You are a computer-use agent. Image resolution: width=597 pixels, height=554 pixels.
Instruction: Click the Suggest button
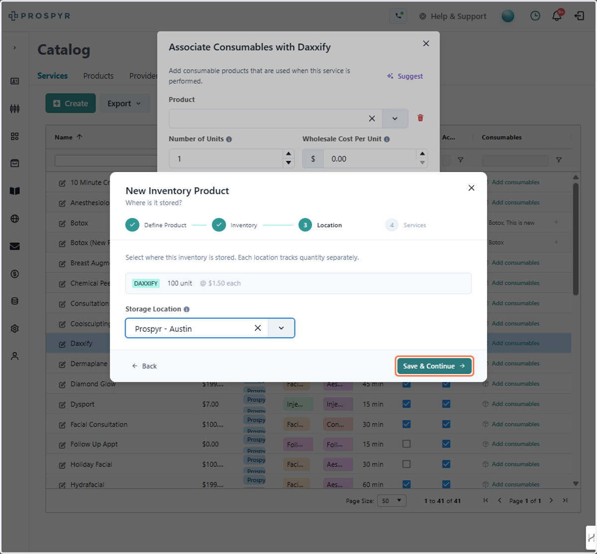click(405, 76)
